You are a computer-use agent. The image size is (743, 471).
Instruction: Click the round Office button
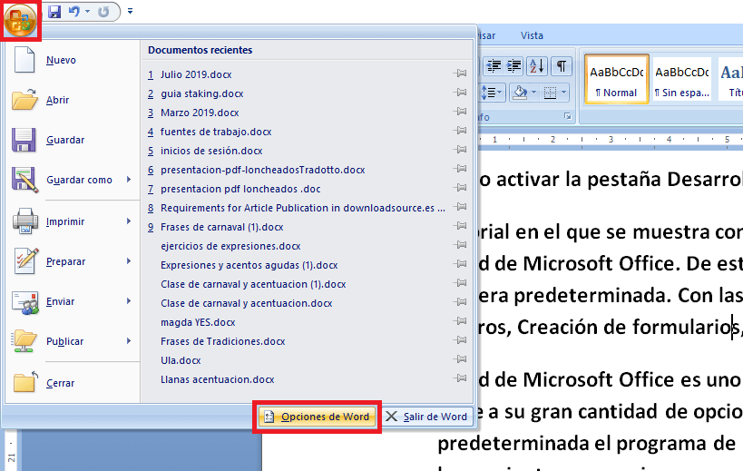click(x=20, y=21)
